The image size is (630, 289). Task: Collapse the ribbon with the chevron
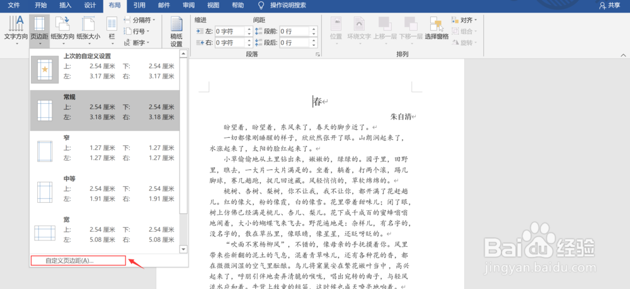[623, 55]
